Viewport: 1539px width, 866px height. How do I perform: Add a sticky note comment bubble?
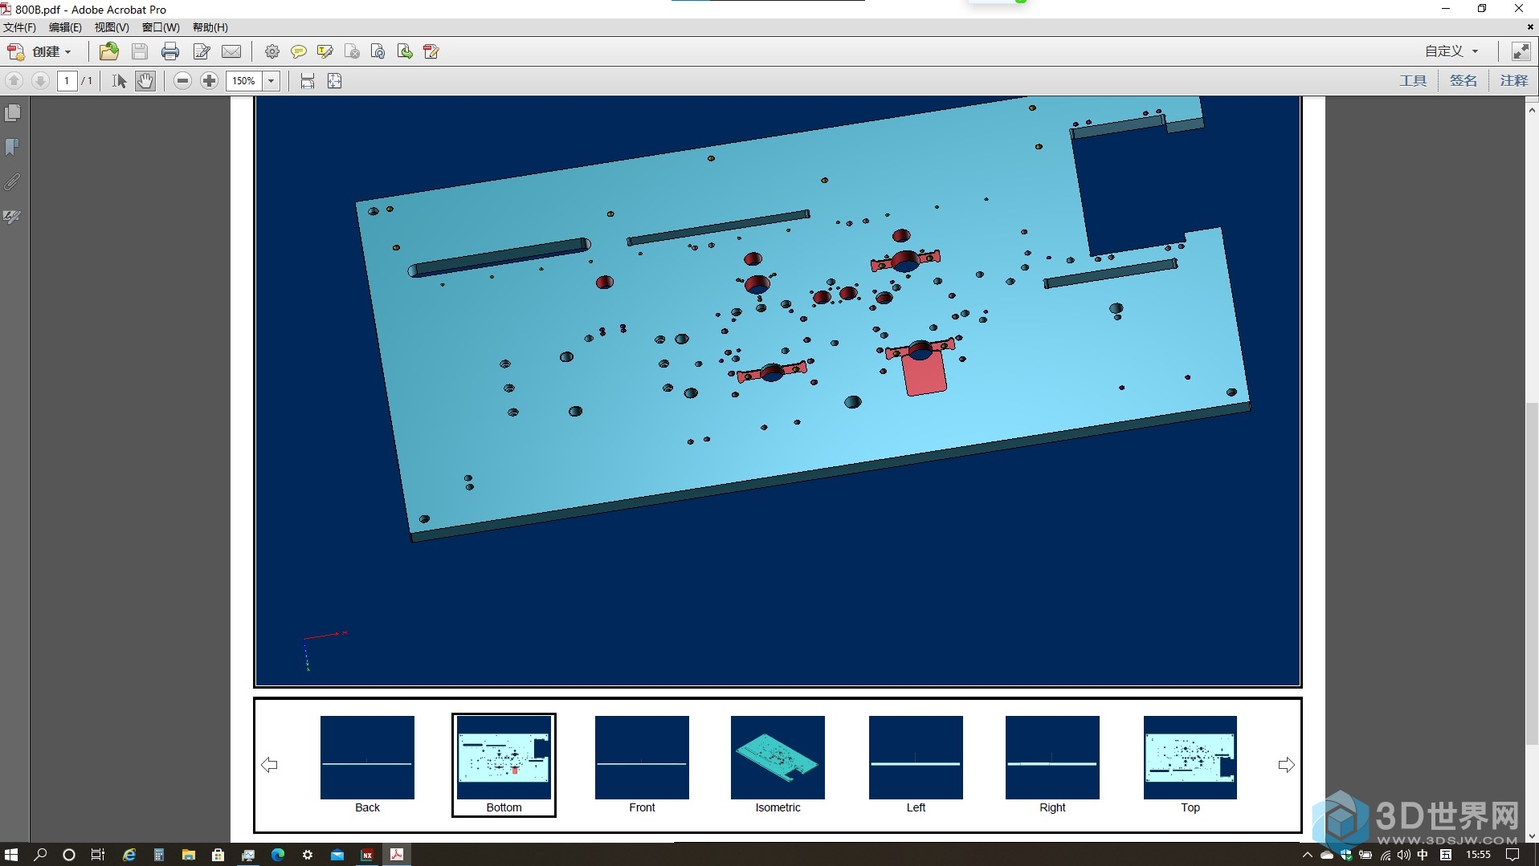tap(298, 51)
